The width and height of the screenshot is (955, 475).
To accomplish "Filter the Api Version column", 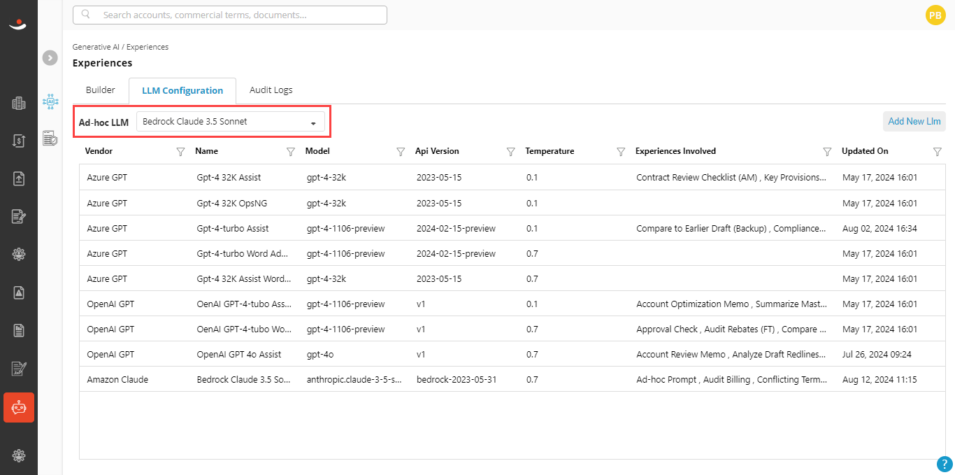I will (x=510, y=151).
